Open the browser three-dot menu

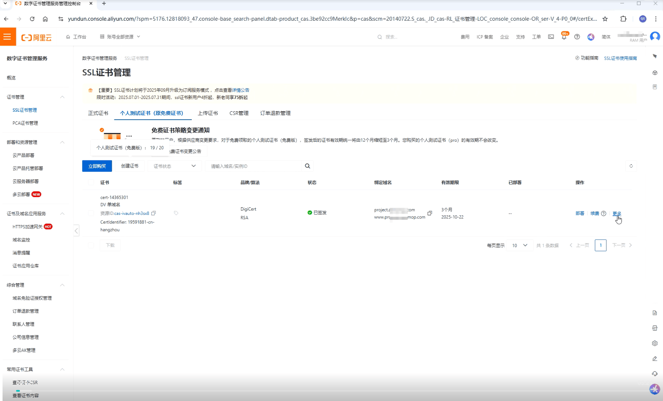[656, 19]
